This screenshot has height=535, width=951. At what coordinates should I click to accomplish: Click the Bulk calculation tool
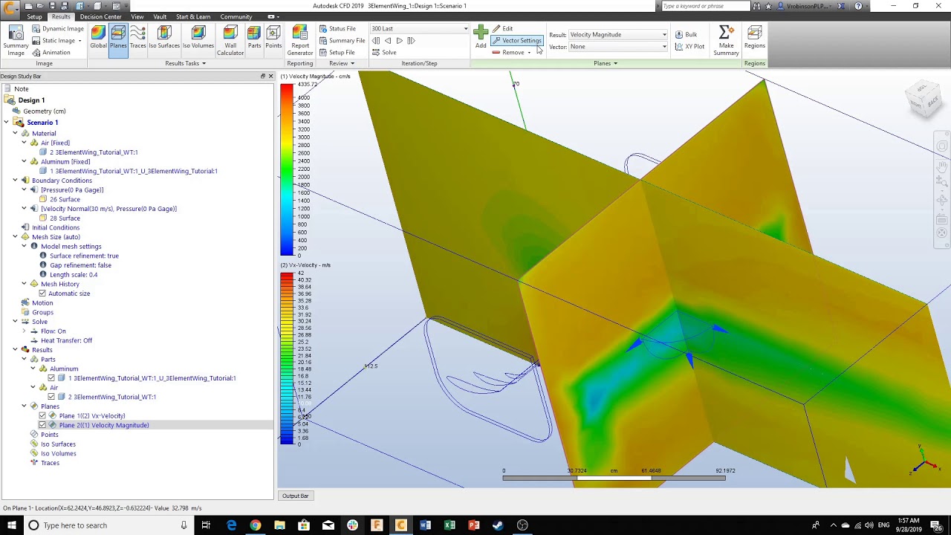tap(686, 35)
